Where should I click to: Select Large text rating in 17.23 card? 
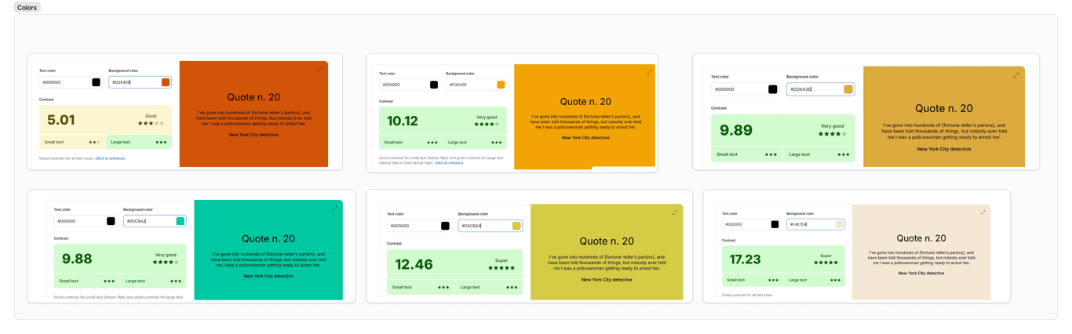(815, 280)
